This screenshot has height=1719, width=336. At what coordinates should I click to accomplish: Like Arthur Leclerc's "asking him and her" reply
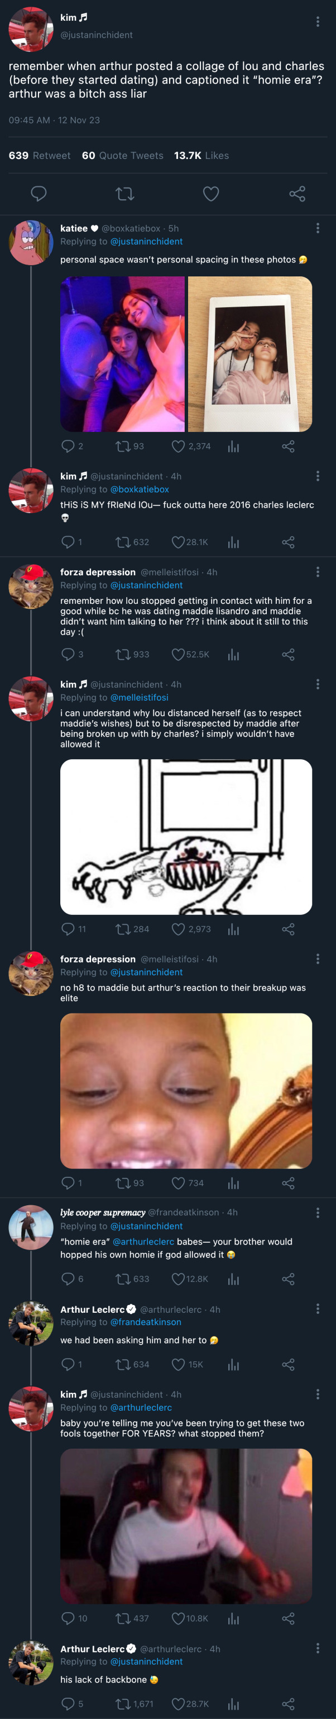(178, 1365)
